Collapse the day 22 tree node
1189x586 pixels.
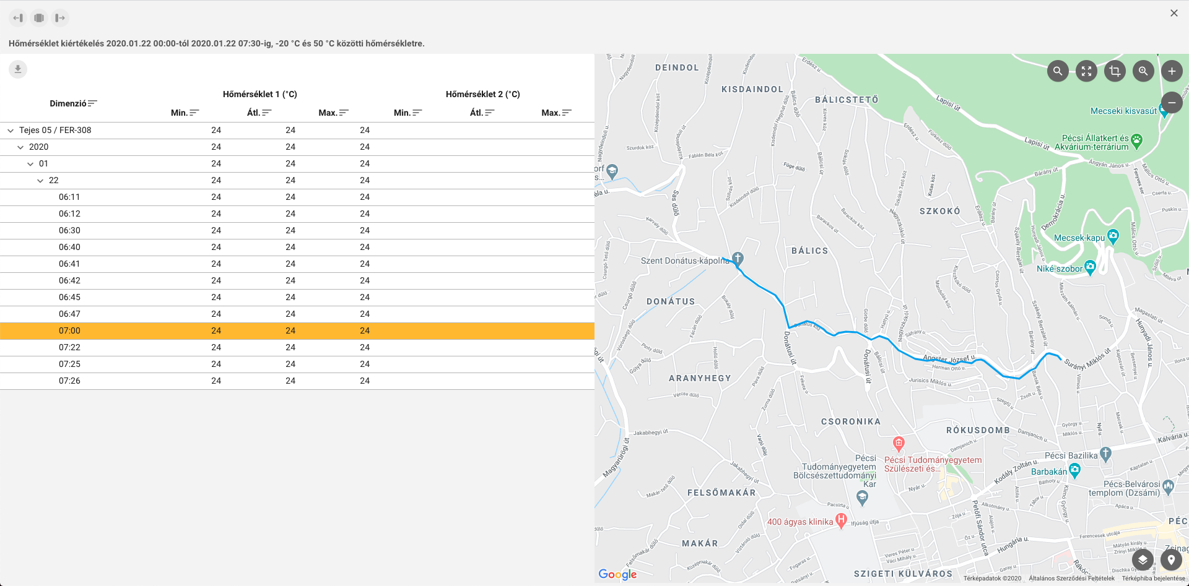click(x=40, y=181)
